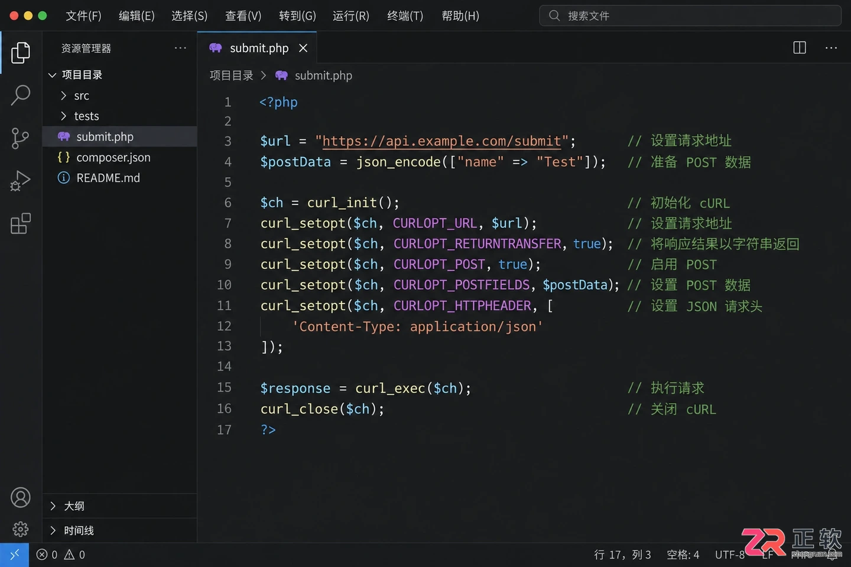
Task: Click the warnings count icon in status bar
Action: [x=69, y=555]
